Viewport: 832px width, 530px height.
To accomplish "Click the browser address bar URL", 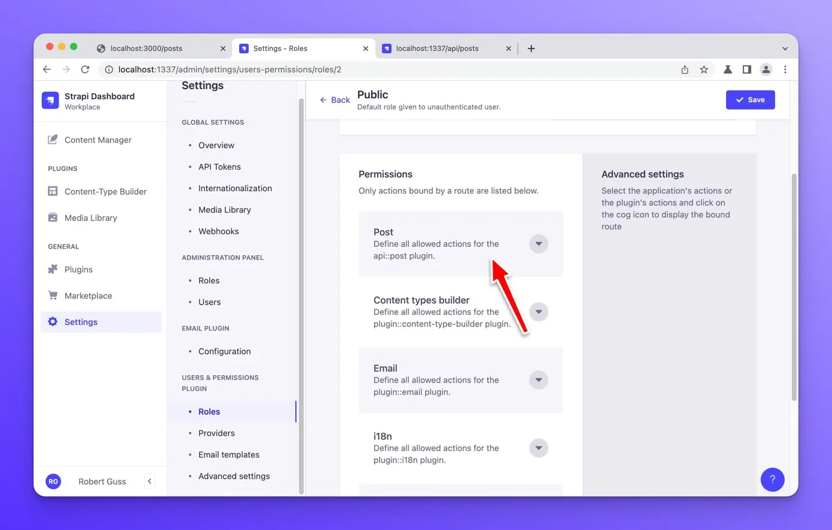I will pos(230,70).
